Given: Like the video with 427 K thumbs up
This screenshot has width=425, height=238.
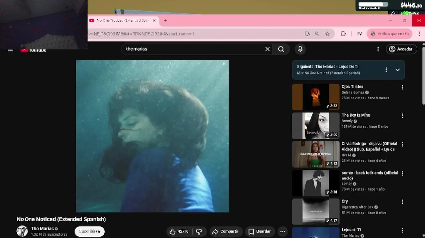Looking at the screenshot, I should click(179, 231).
